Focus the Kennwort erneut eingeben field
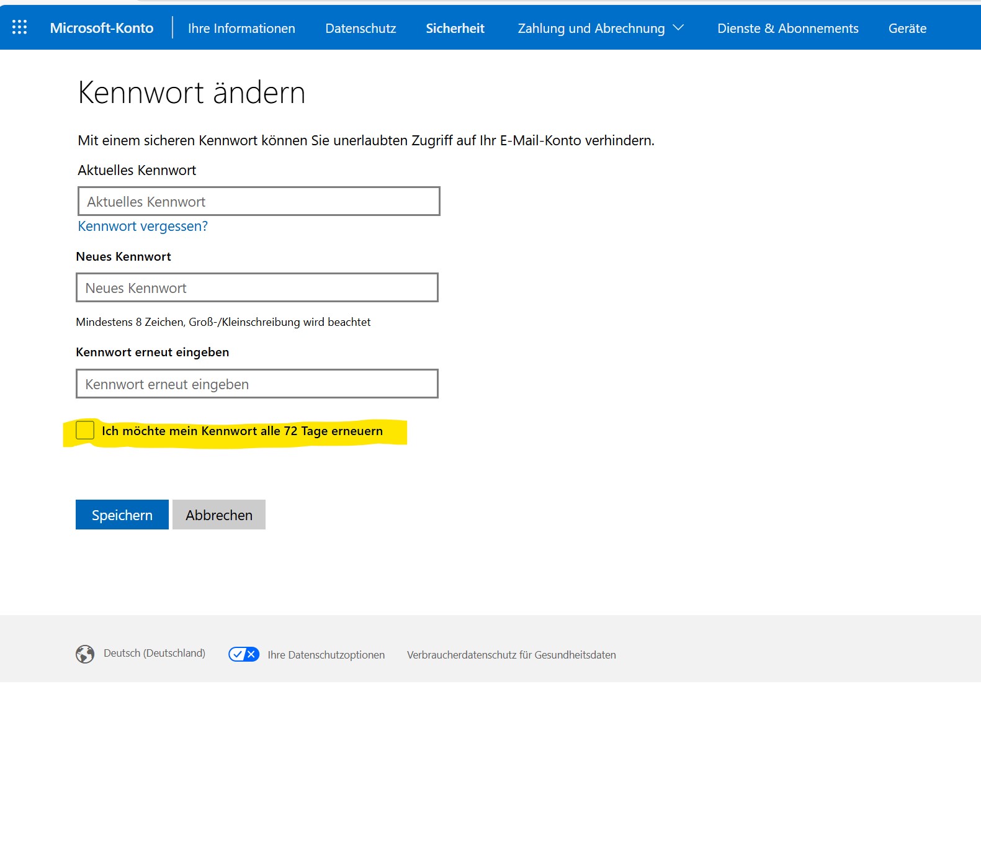Viewport: 981px width, 846px height. tap(257, 384)
